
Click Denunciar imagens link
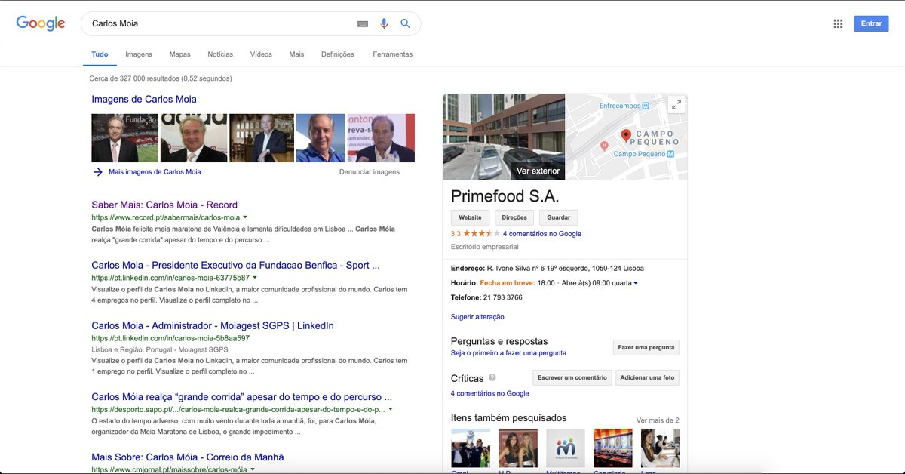[x=370, y=171]
